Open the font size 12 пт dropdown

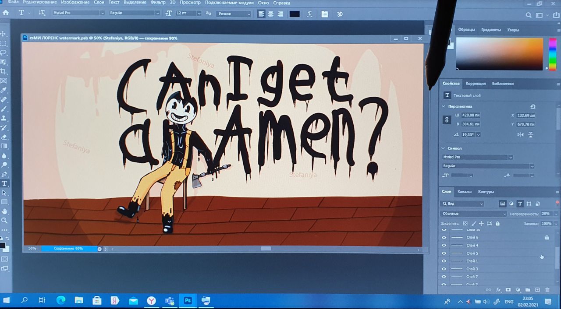click(199, 14)
